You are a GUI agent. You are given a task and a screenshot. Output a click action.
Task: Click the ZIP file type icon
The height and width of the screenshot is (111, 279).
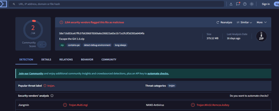tap(261, 36)
